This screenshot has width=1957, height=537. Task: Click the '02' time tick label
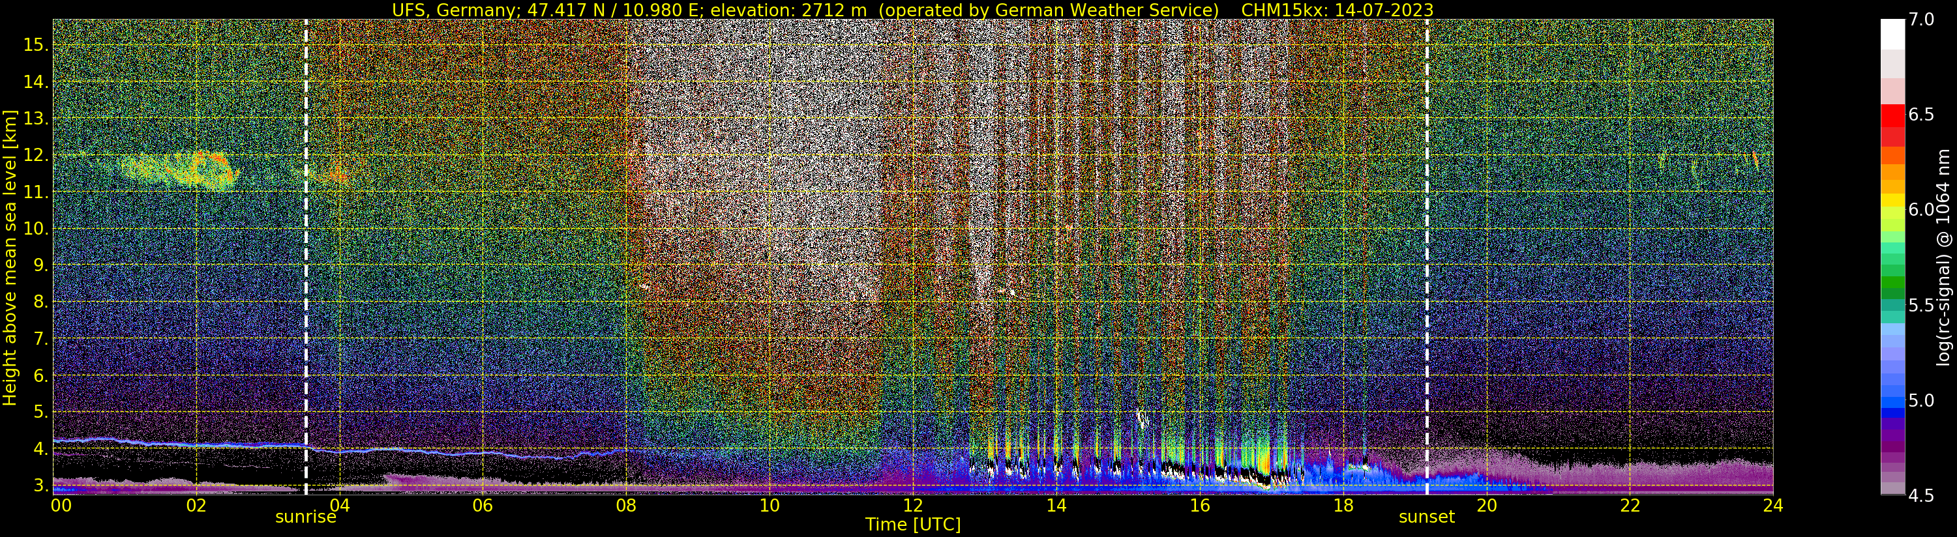(196, 505)
